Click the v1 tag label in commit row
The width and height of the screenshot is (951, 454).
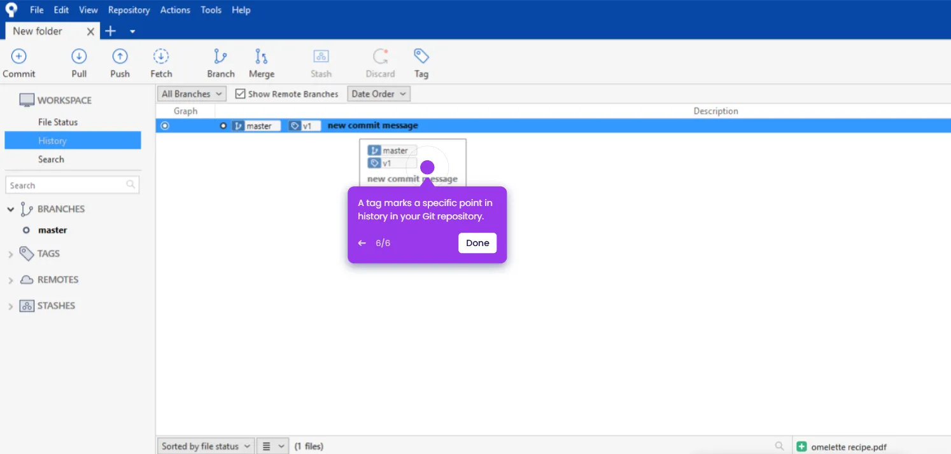[304, 126]
